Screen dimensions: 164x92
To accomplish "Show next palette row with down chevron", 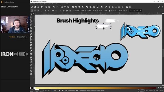I will pos(161,88).
